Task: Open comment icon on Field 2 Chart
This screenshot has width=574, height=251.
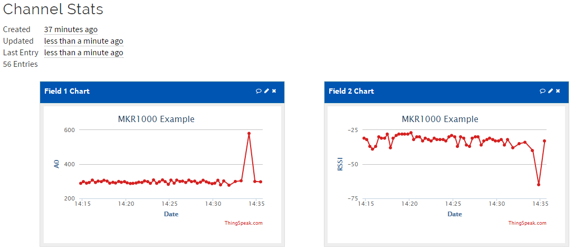Action: (542, 91)
